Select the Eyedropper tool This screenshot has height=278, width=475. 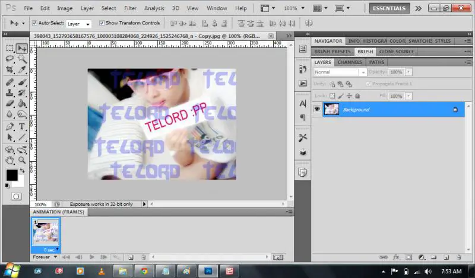tap(22, 69)
